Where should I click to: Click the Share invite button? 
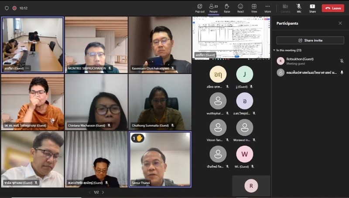[x=310, y=40]
